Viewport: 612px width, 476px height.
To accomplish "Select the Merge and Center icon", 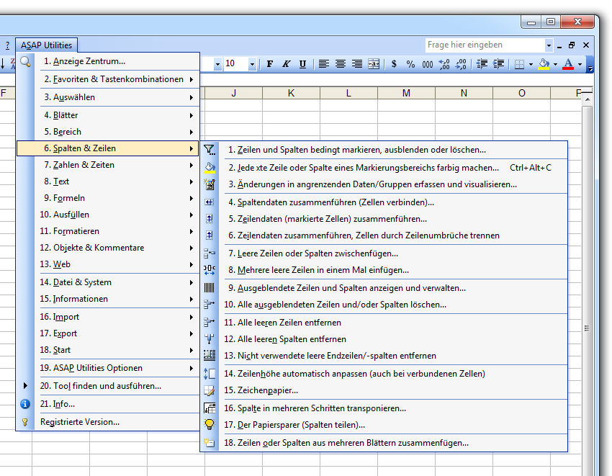I will click(x=374, y=64).
